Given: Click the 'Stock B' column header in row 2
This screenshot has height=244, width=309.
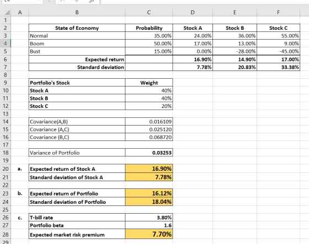Looking at the screenshot, I should pos(235,28).
